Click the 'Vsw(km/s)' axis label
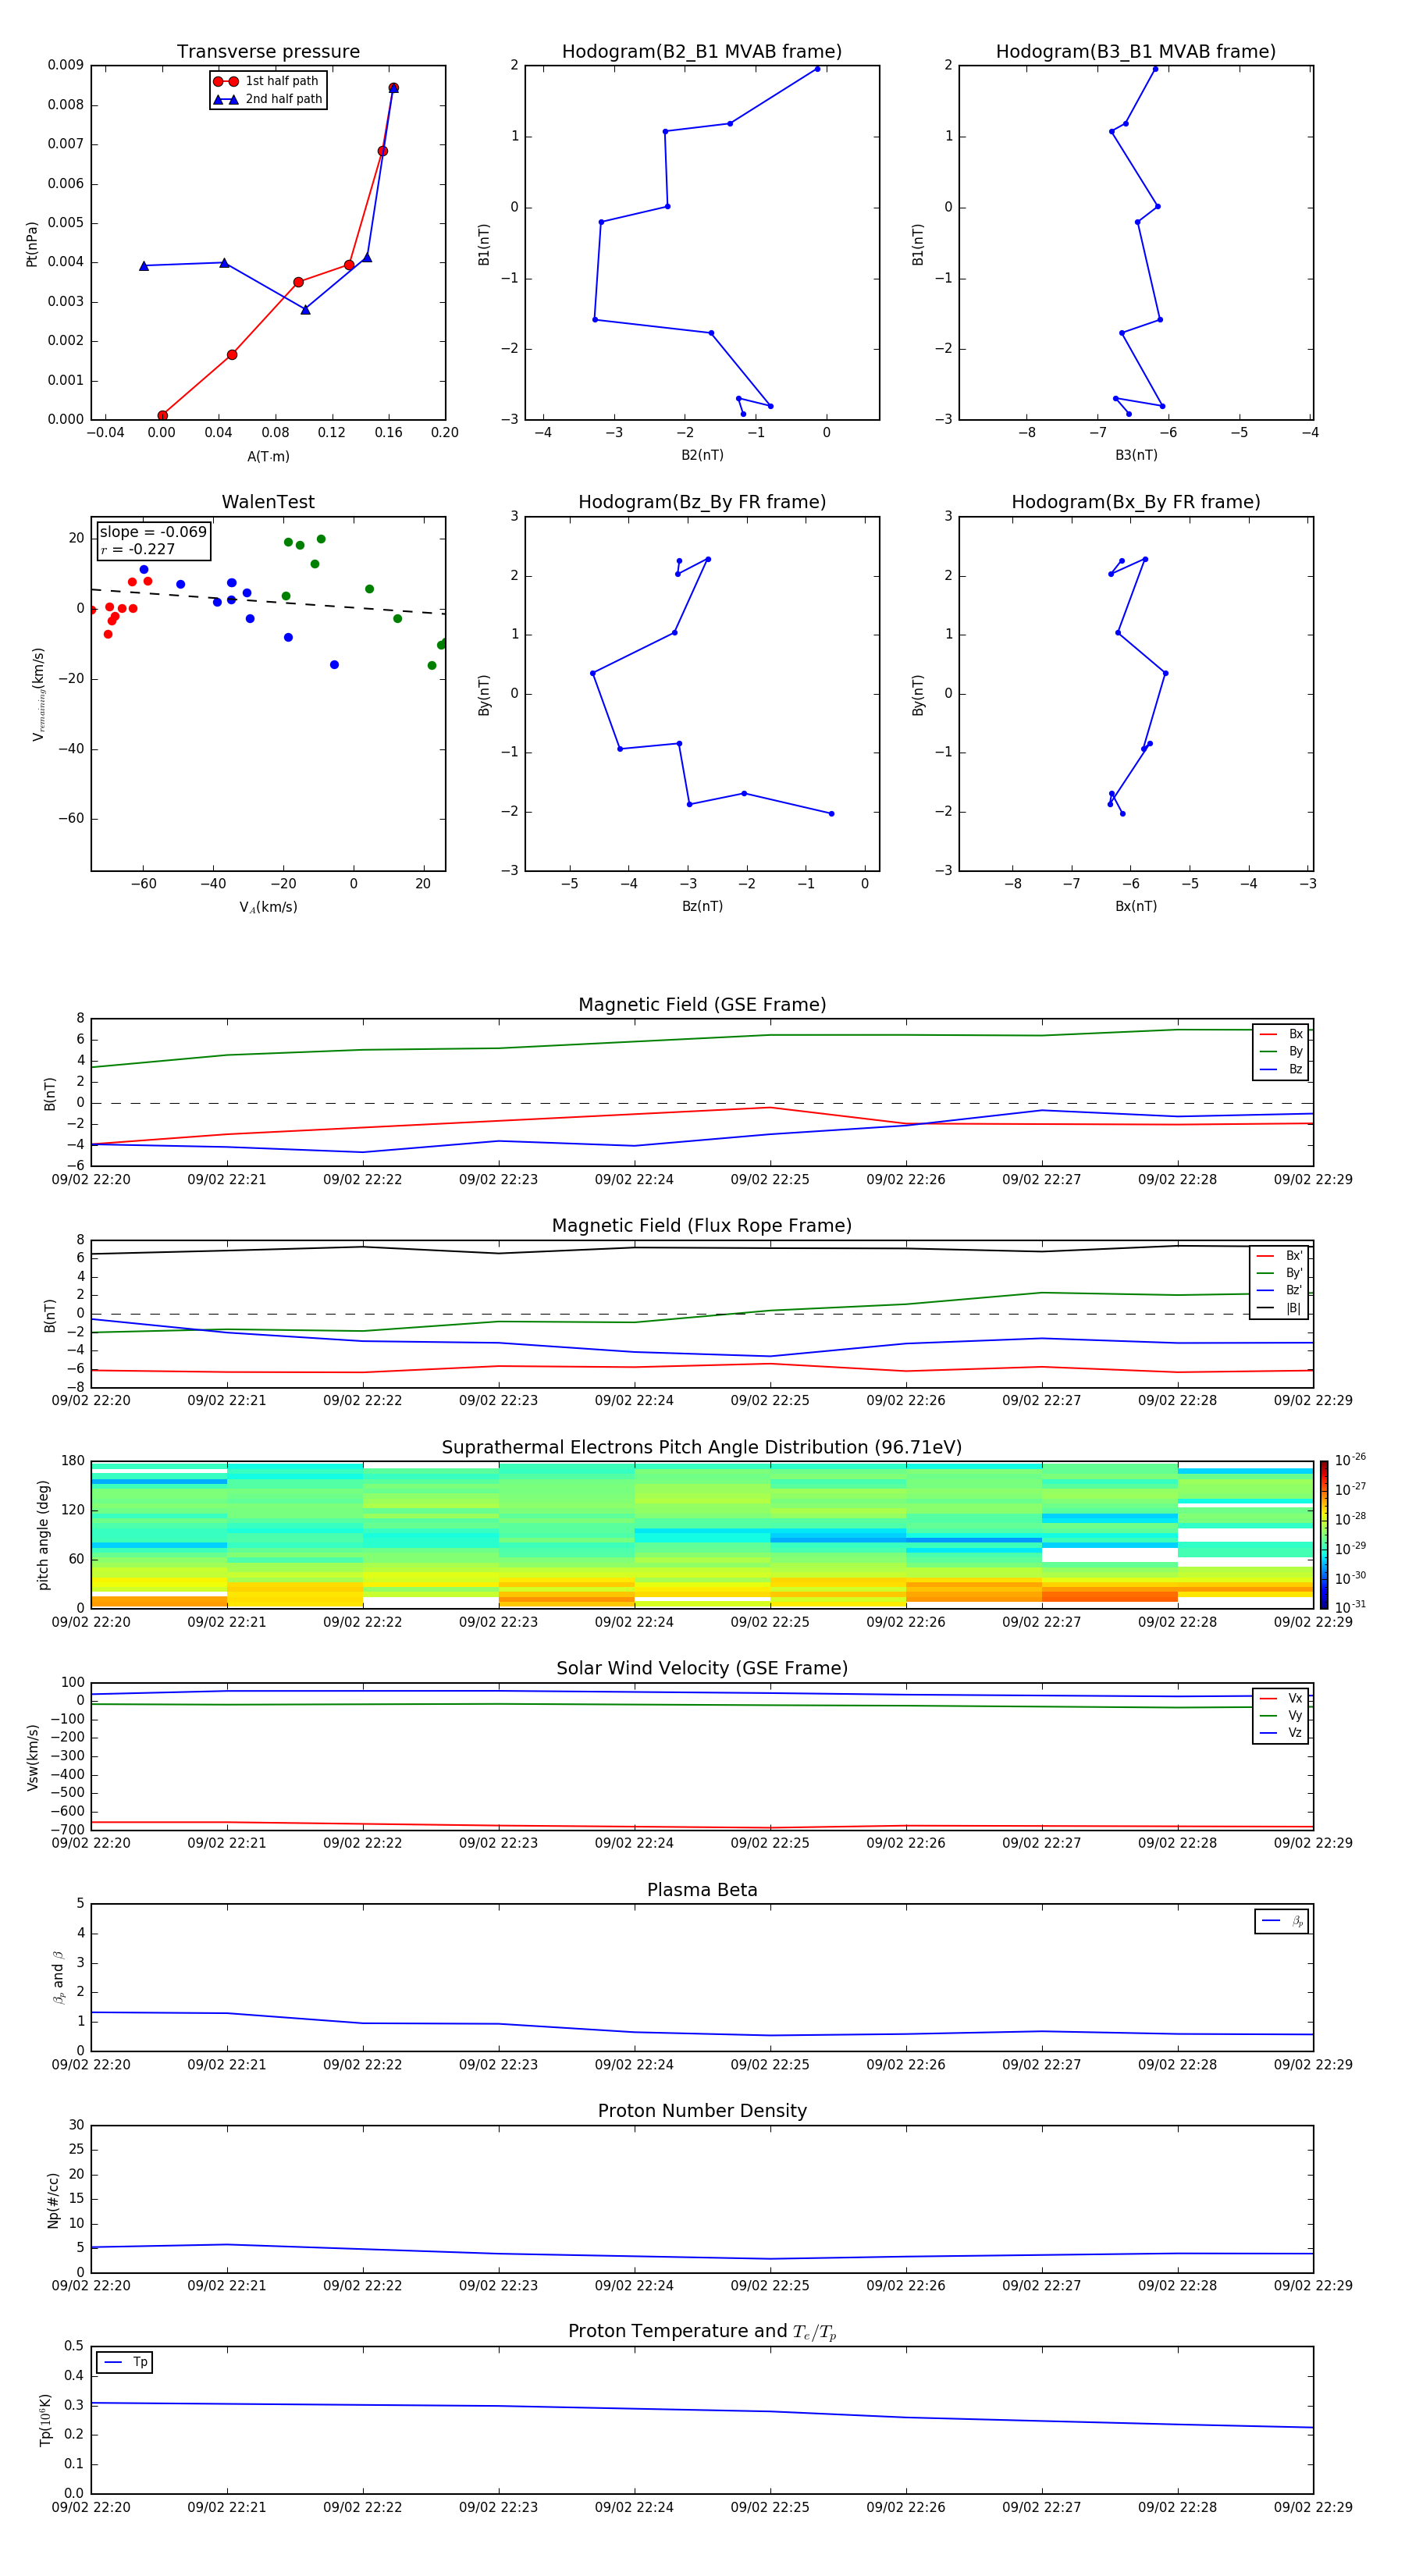The height and width of the screenshot is (2576, 1405). 32,1757
